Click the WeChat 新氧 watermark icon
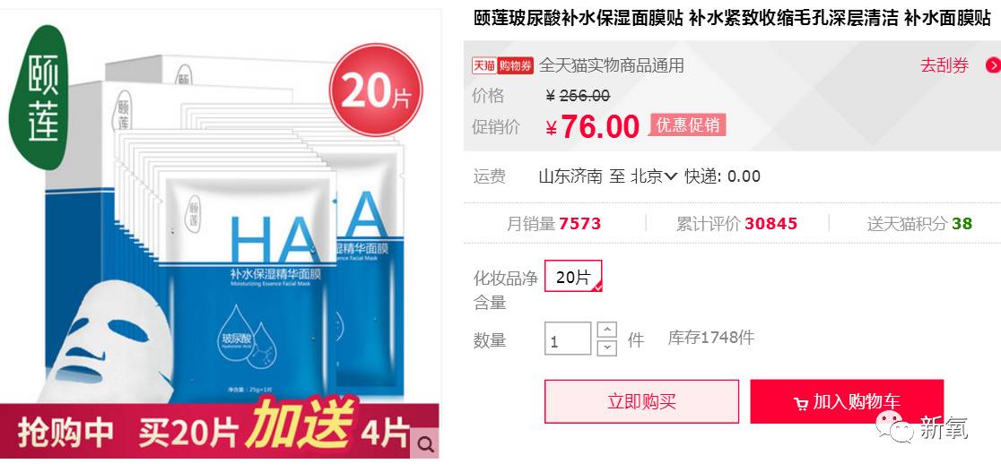 [893, 426]
